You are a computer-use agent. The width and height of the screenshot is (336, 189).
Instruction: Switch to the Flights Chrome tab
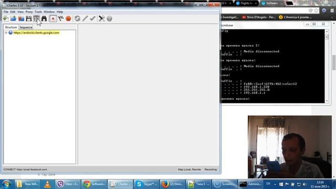[x=246, y=3]
